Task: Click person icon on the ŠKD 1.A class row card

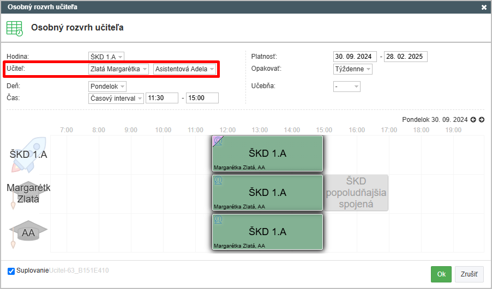Action: point(218,141)
